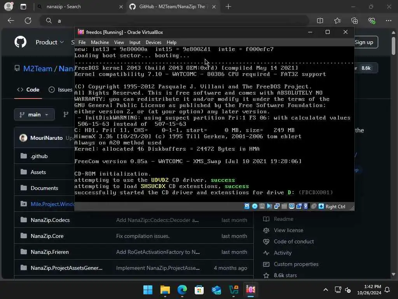Open commit 'Add RoGetActivationFactory to N...'
The height and width of the screenshot is (299, 398).
coord(158,252)
